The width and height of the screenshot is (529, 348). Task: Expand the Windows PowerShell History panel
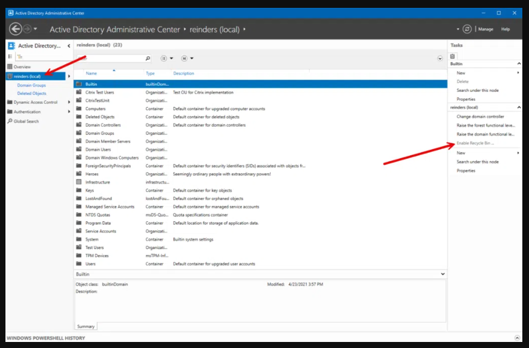(517, 338)
